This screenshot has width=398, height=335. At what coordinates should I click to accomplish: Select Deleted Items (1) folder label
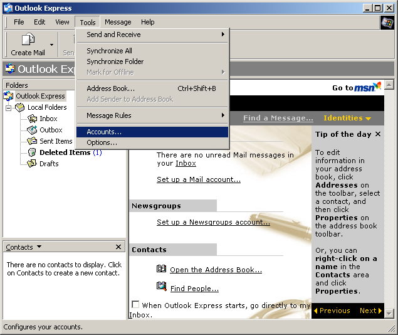point(71,152)
